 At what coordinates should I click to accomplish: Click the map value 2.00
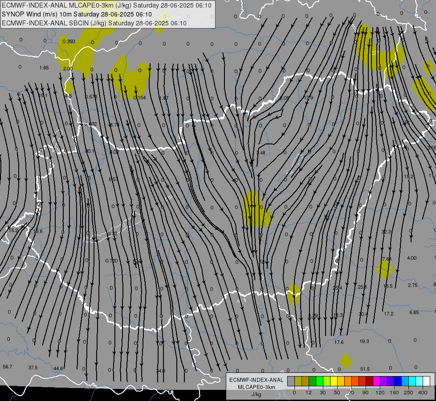point(68,69)
